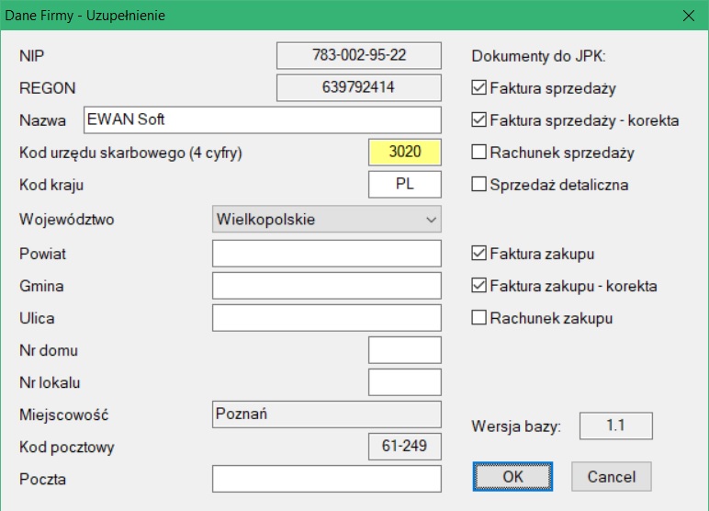Toggle Faktura zakupu - korekta checkbox
This screenshot has width=709, height=511.
(x=478, y=286)
